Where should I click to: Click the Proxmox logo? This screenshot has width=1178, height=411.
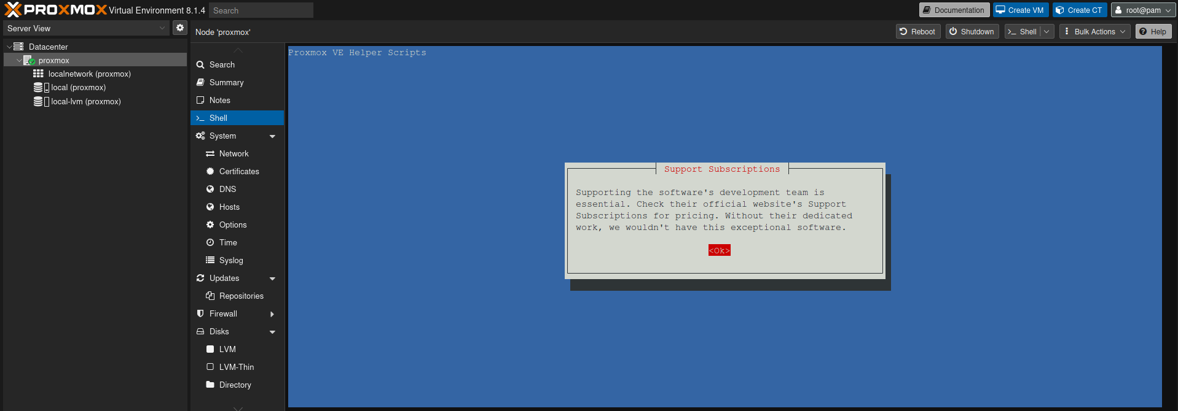pyautogui.click(x=56, y=10)
